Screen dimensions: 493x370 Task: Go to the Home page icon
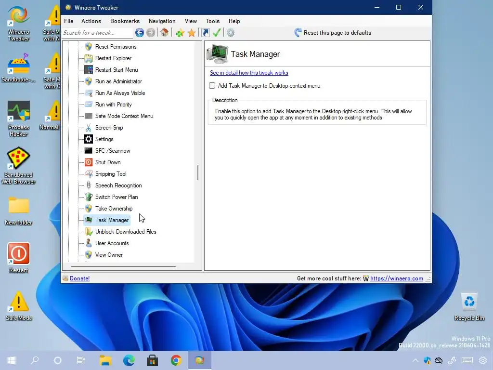coord(165,32)
